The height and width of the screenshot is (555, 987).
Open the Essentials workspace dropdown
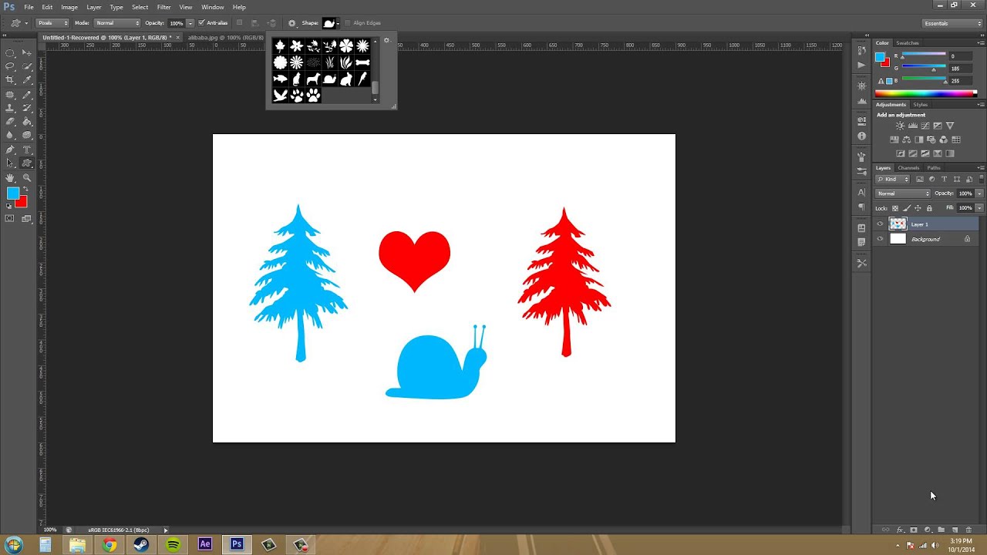953,23
